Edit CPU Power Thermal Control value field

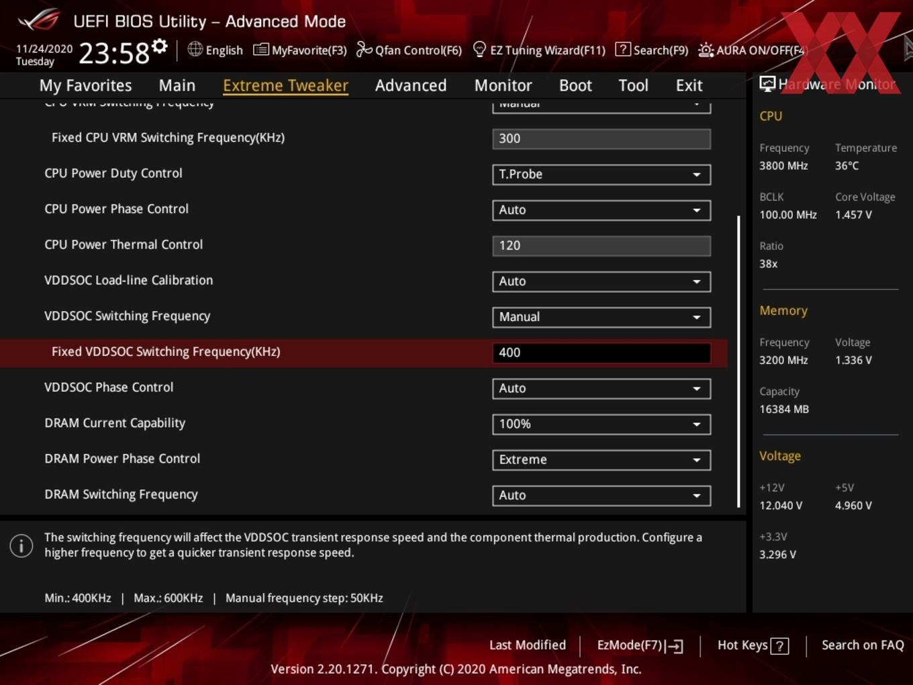(602, 246)
